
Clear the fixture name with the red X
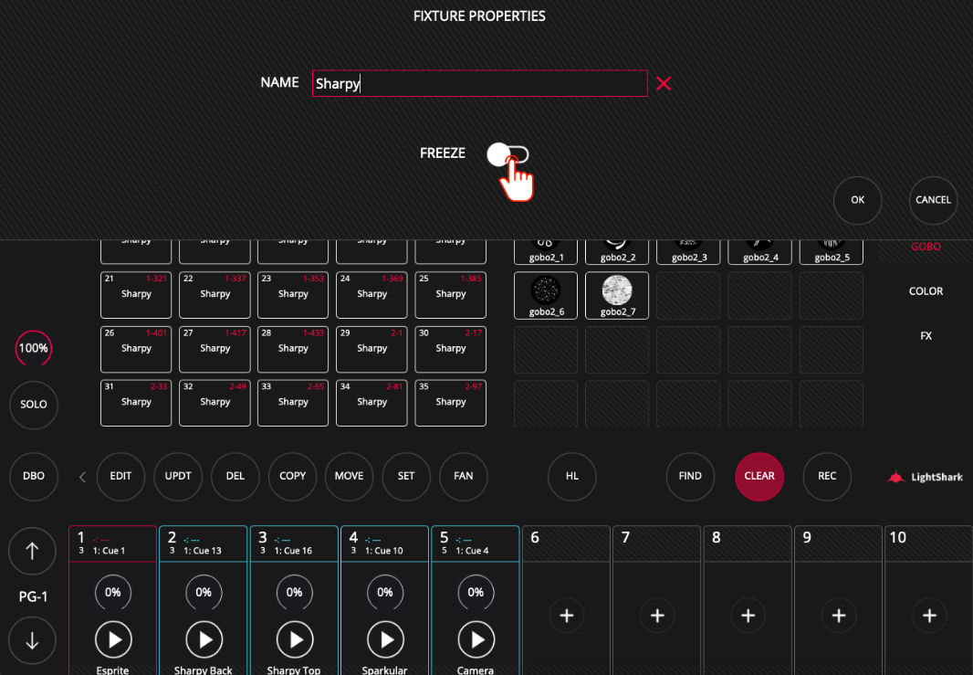(x=664, y=83)
